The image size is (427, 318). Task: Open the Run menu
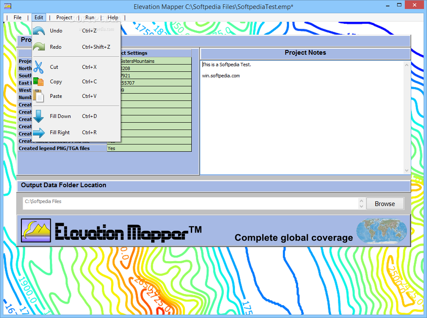90,18
